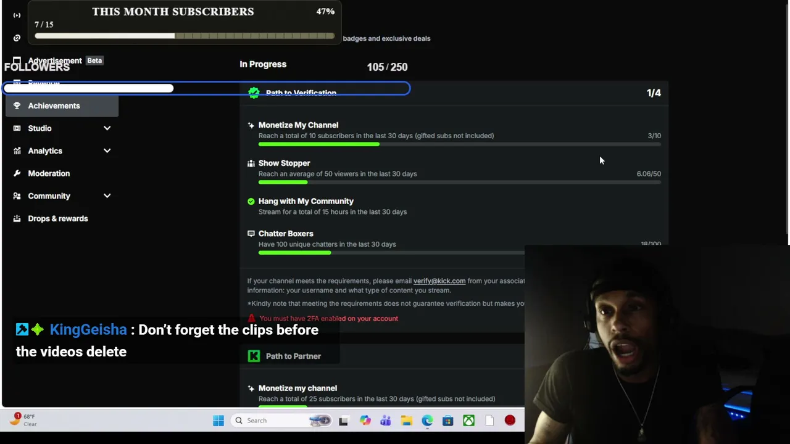This screenshot has width=790, height=444.
Task: Click the In Progress heading
Action: tap(263, 64)
